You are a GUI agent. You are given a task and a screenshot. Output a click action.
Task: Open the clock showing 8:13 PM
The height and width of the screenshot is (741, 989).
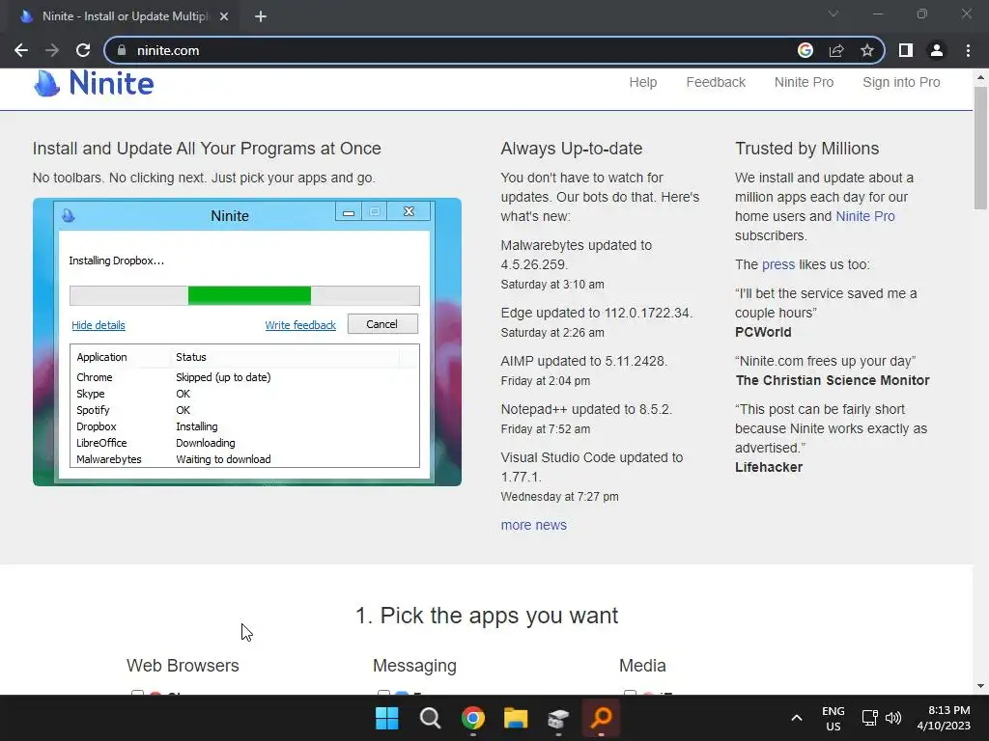[x=944, y=718]
